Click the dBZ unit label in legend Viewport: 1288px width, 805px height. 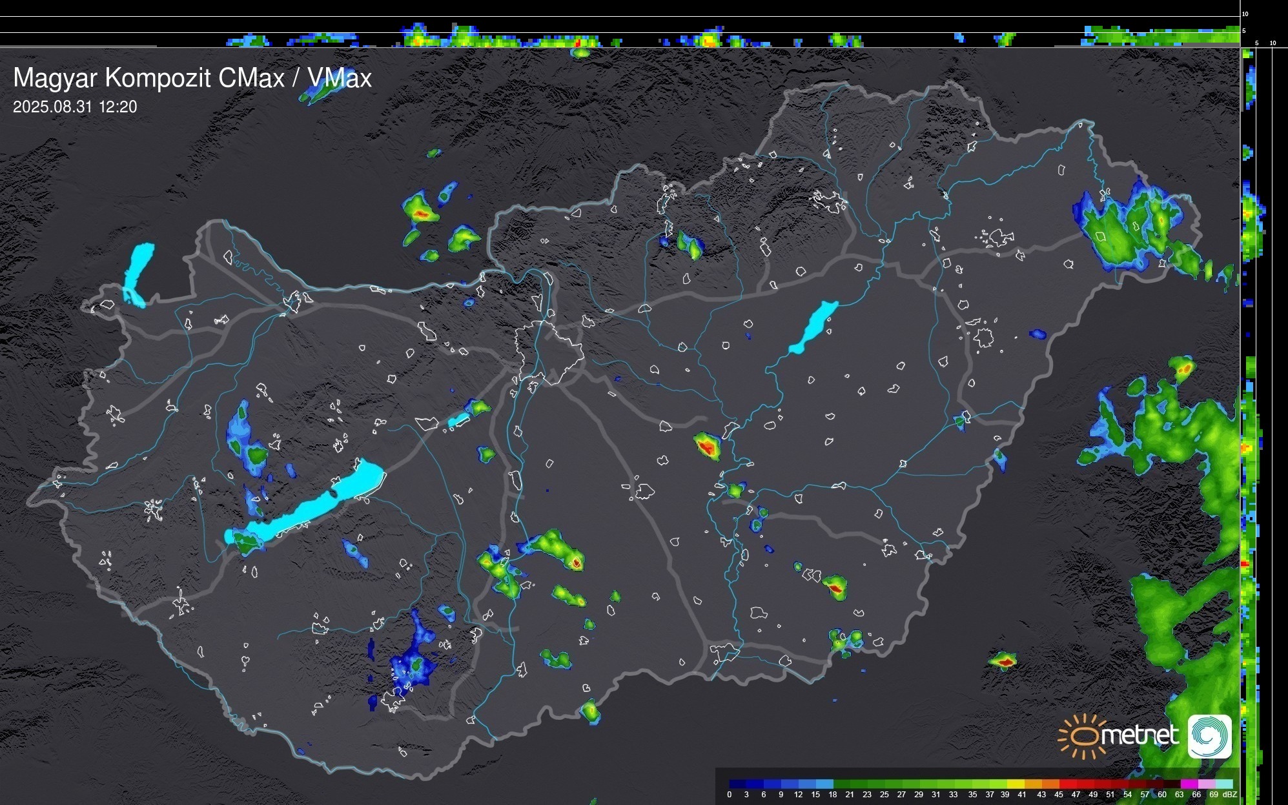click(x=1230, y=795)
